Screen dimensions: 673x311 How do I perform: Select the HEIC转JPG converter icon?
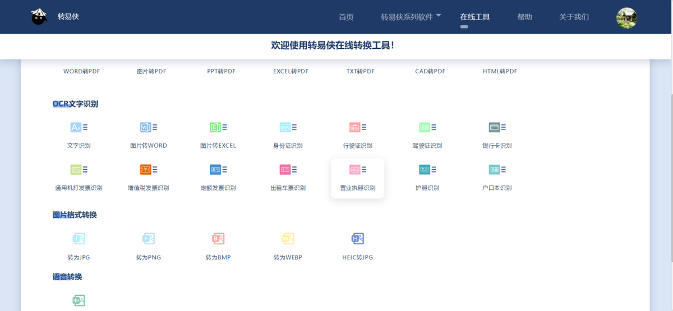point(358,239)
